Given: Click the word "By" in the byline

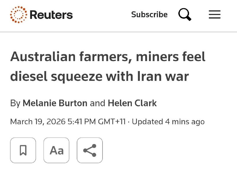Looking at the screenshot, I should point(15,103).
